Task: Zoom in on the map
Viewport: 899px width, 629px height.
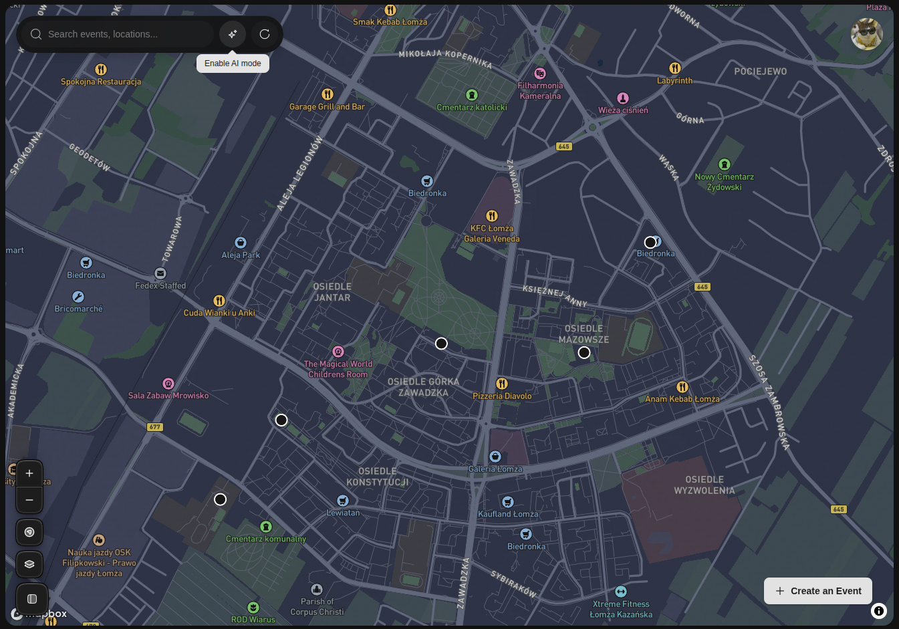Action: 29,473
